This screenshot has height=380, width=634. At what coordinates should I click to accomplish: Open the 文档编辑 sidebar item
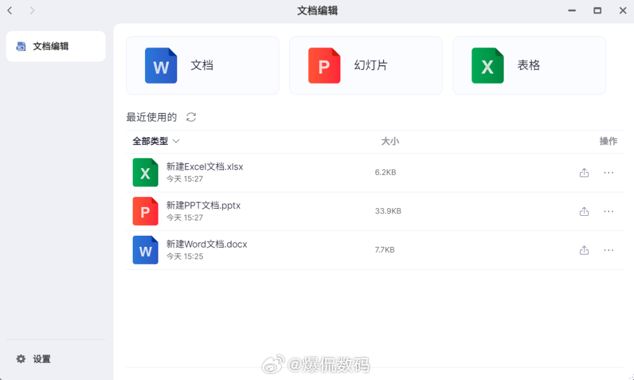(56, 46)
